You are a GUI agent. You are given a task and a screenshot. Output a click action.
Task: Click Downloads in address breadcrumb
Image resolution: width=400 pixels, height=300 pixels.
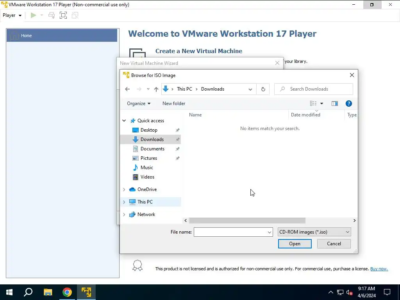(x=212, y=89)
